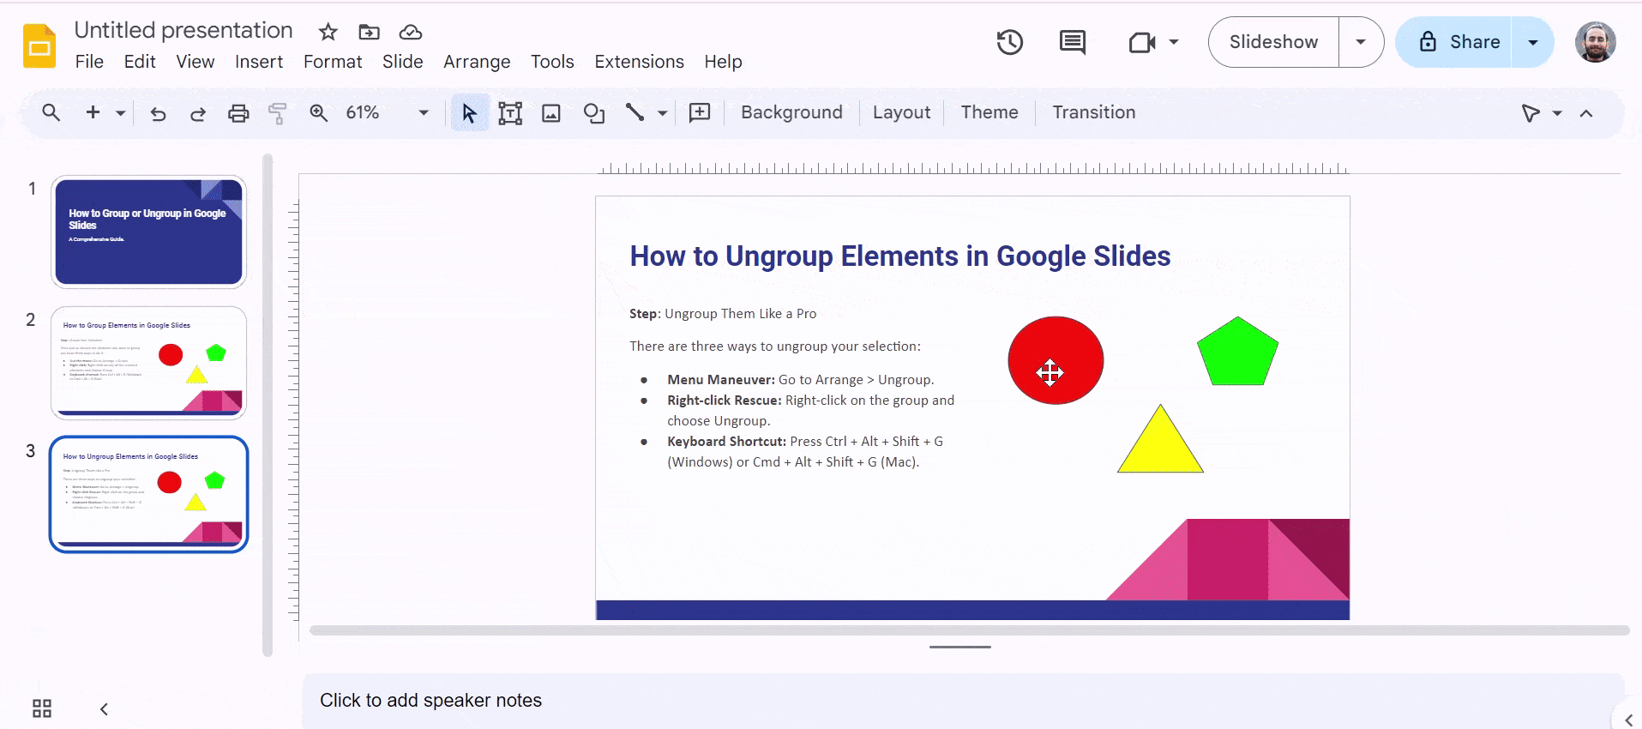Click the Undo arrow icon
The height and width of the screenshot is (729, 1642).
click(x=158, y=113)
